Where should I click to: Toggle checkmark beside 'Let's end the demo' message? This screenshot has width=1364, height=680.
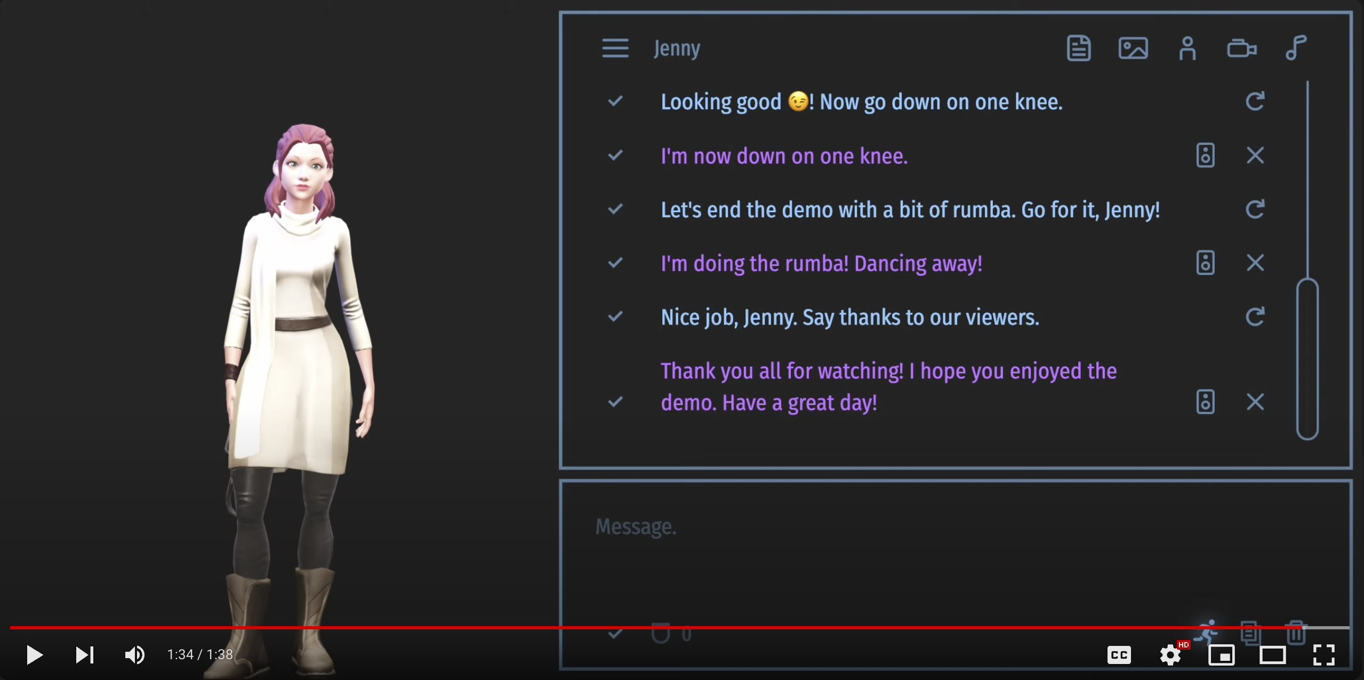click(615, 209)
